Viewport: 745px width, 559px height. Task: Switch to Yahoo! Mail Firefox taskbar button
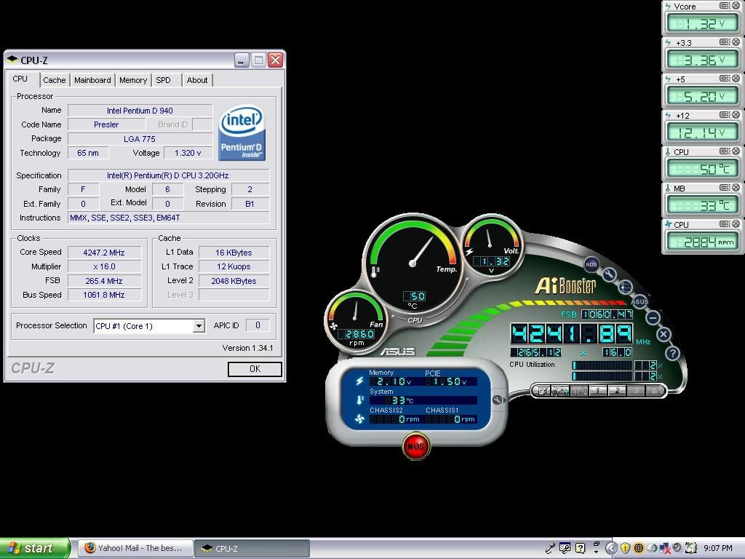[135, 548]
